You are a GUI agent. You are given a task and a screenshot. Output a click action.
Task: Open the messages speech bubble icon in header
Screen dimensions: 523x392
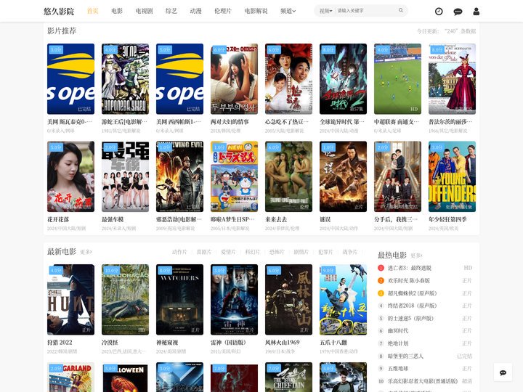tap(458, 12)
